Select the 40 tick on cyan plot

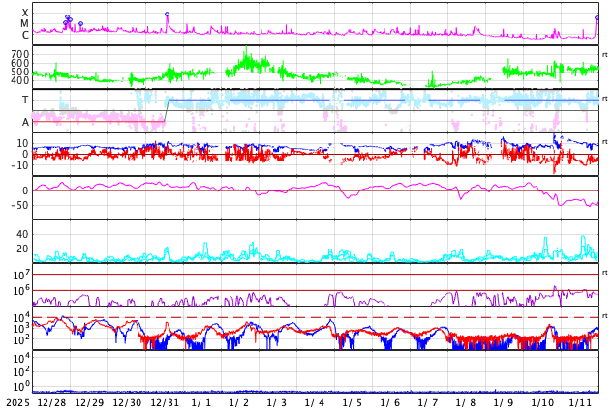(22, 234)
